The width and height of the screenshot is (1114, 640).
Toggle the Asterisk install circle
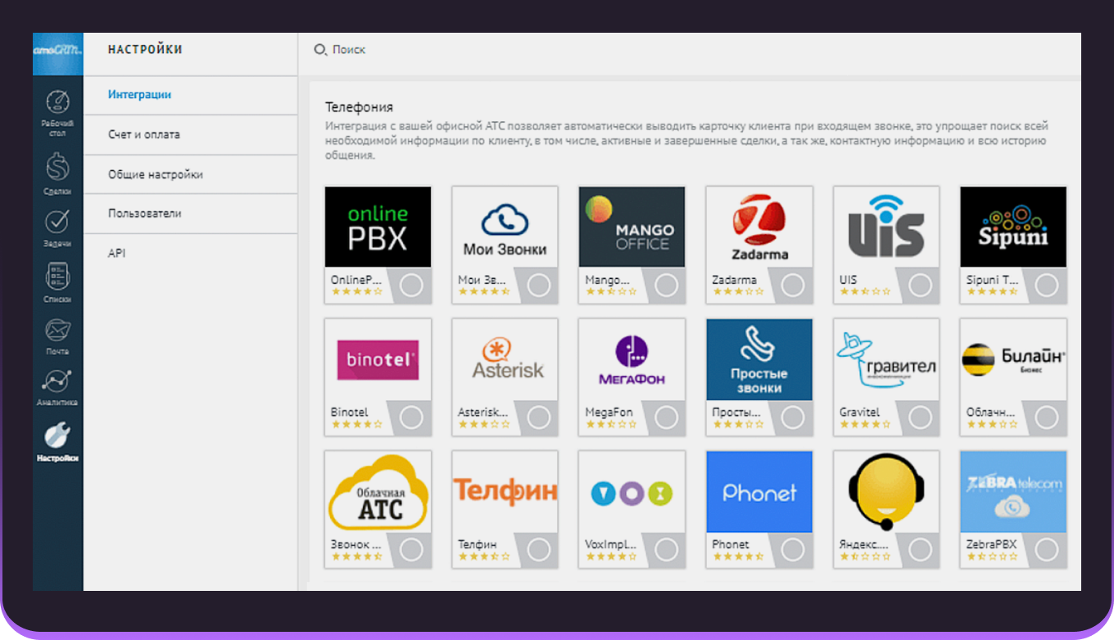tap(538, 417)
